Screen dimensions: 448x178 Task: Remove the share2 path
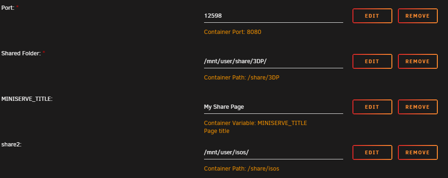[x=418, y=152]
